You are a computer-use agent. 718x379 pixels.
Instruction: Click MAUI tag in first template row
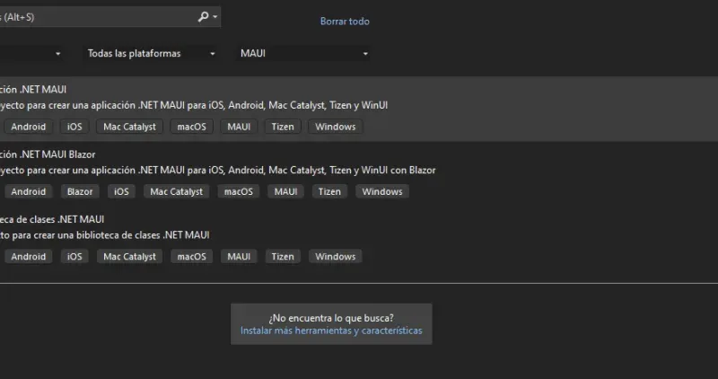click(239, 127)
